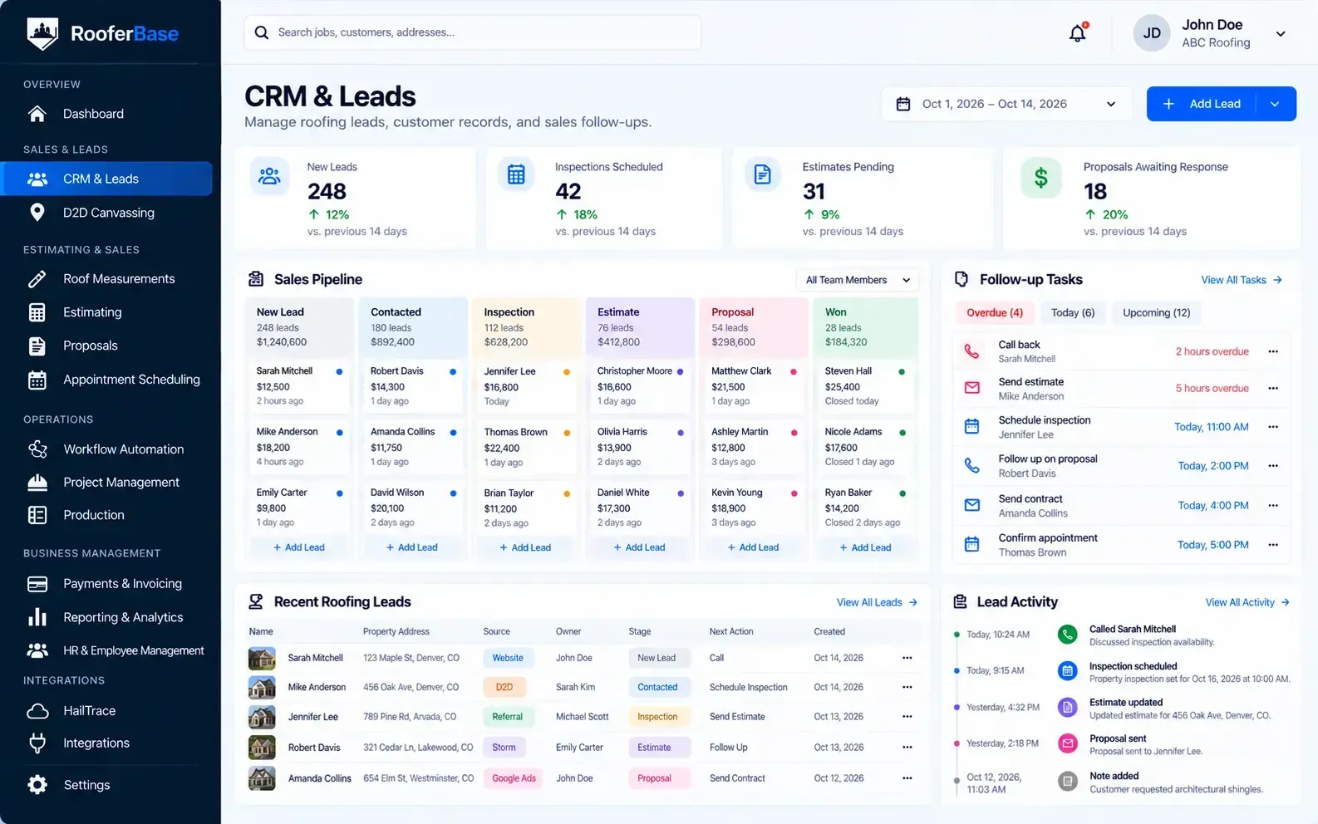
Task: Click the Project Management hard hat icon
Action: (x=37, y=482)
